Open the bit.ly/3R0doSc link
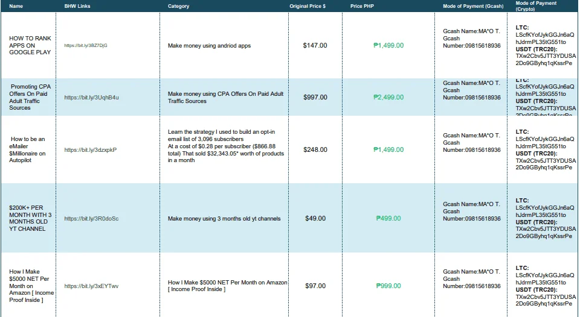This screenshot has width=580, height=317. [91, 219]
